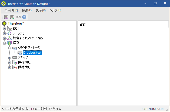Open the 表示(V) menu

click(x=41, y=10)
